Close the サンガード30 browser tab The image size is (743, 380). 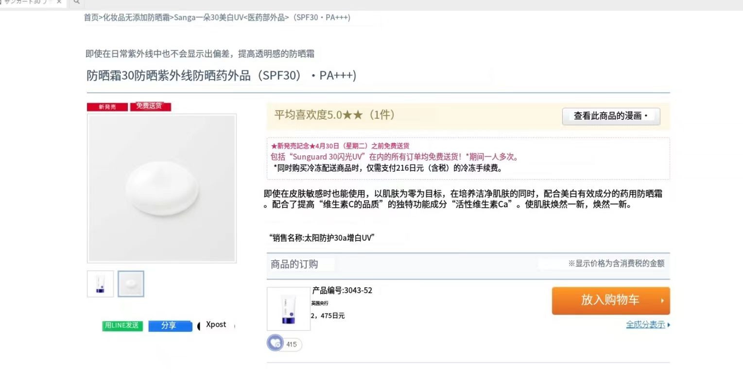tap(59, 2)
